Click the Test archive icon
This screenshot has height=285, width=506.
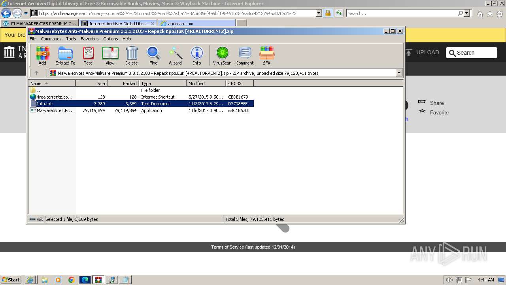point(88,55)
